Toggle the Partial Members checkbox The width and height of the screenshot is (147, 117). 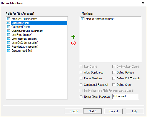[x=81, y=78]
